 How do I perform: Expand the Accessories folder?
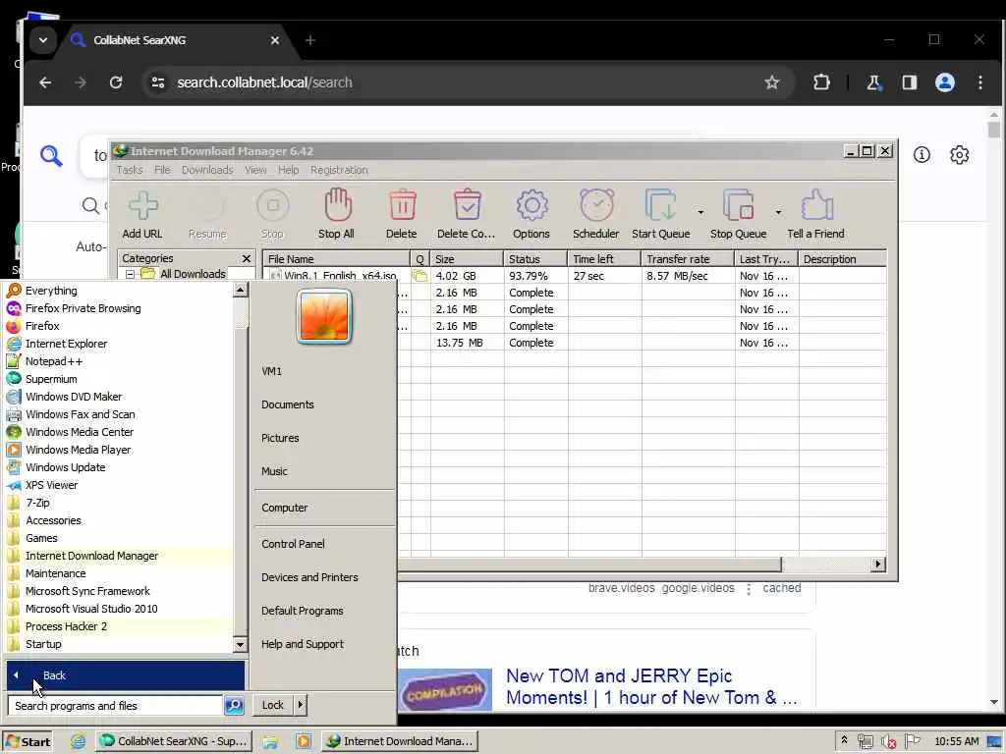point(119,520)
